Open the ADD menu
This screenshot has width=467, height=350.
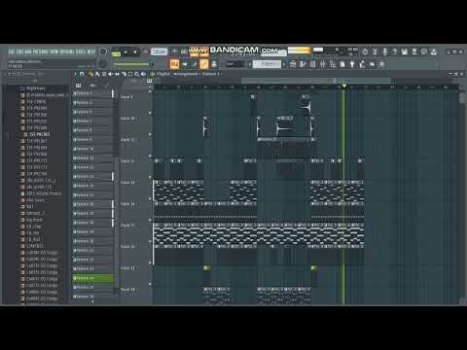(x=28, y=52)
